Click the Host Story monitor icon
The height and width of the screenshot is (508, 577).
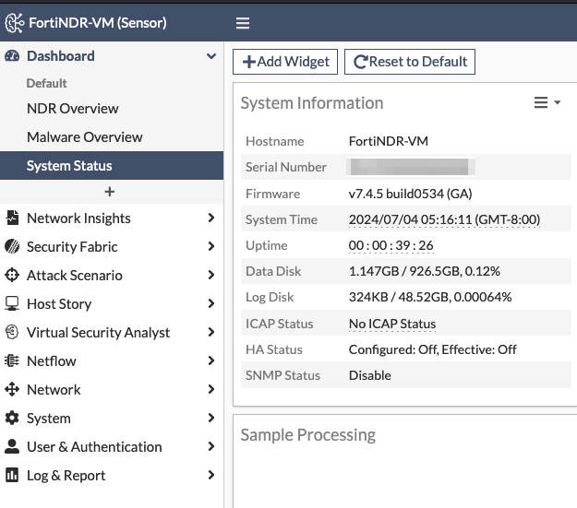pyautogui.click(x=12, y=304)
